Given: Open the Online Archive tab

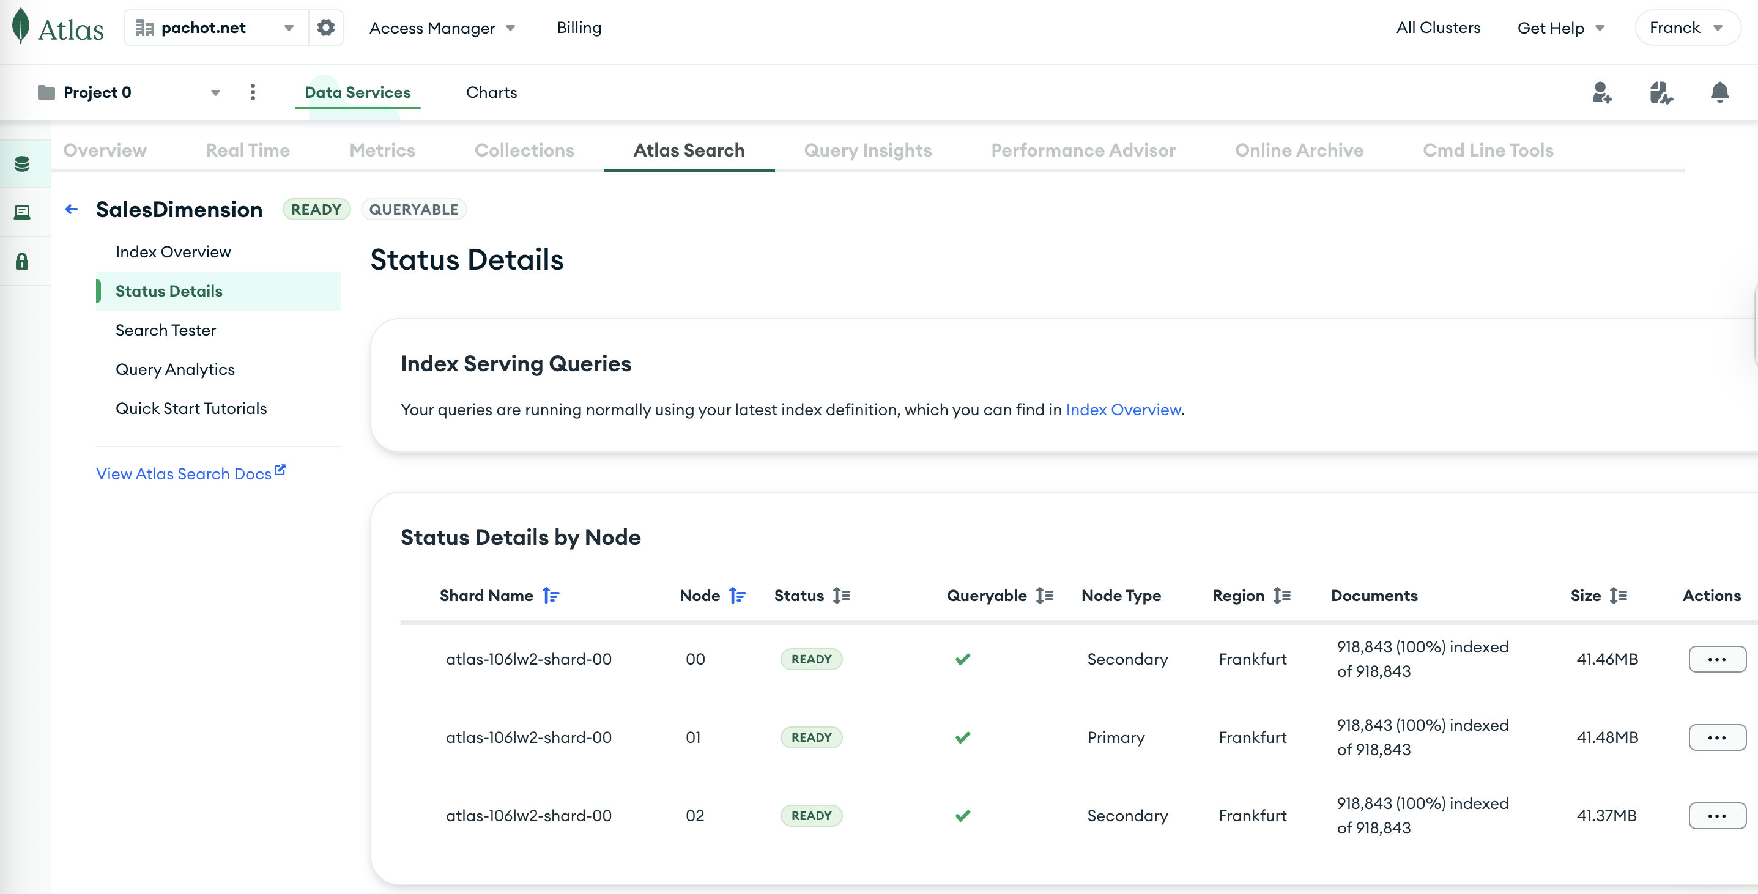Looking at the screenshot, I should (x=1299, y=150).
